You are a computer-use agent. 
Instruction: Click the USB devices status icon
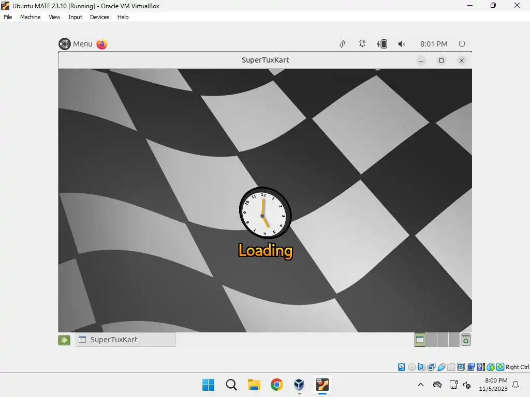click(x=441, y=367)
